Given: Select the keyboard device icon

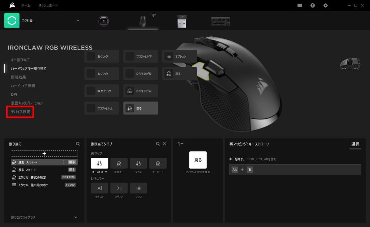Looking at the screenshot, I should (x=220, y=21).
